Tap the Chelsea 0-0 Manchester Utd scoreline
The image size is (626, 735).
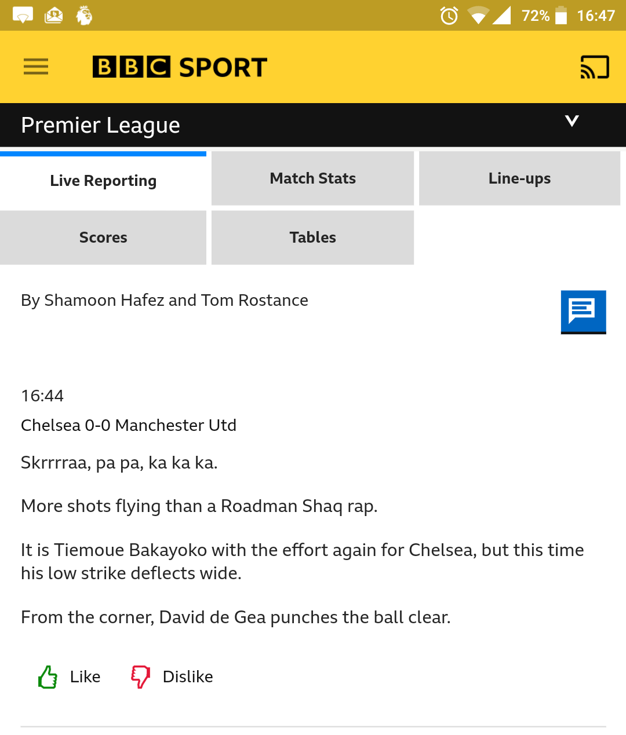129,425
